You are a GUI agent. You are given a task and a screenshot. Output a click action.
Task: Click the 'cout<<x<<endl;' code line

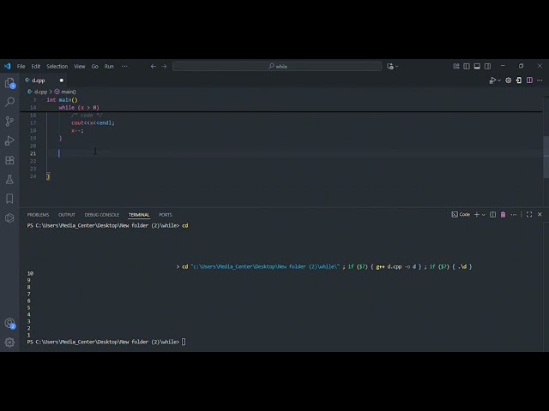93,122
